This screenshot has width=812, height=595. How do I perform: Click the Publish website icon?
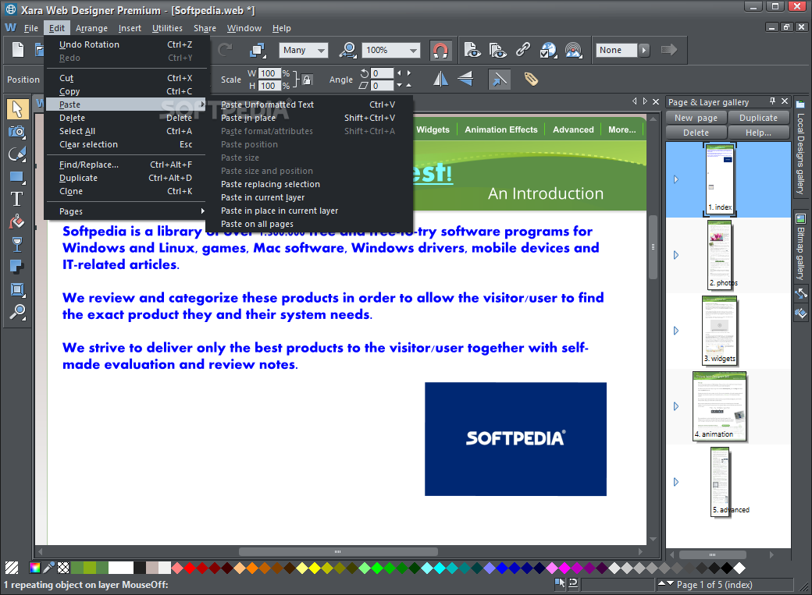tap(573, 50)
